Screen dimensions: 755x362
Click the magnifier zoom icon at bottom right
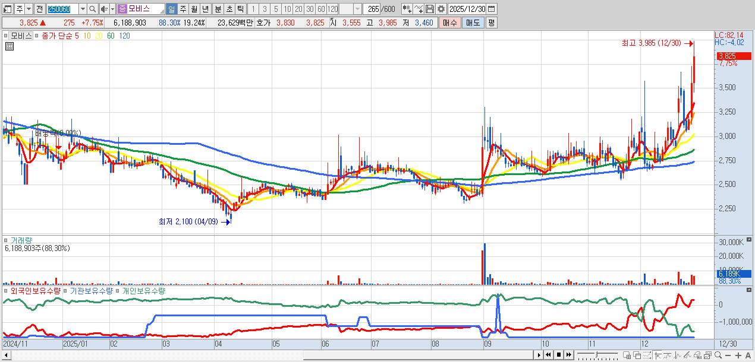click(x=718, y=355)
